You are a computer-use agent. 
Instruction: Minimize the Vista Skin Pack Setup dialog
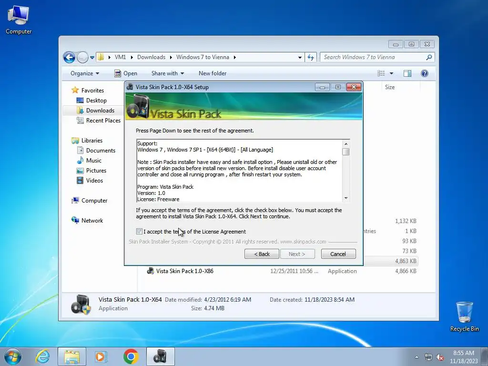pyautogui.click(x=322, y=87)
